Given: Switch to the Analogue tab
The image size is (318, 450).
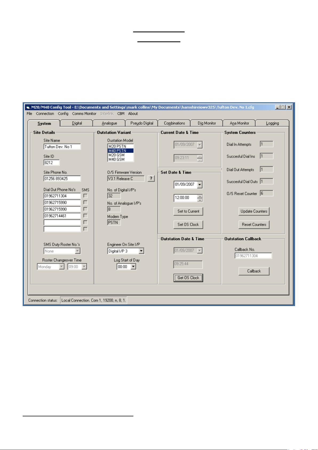Looking at the screenshot, I should (x=109, y=123).
